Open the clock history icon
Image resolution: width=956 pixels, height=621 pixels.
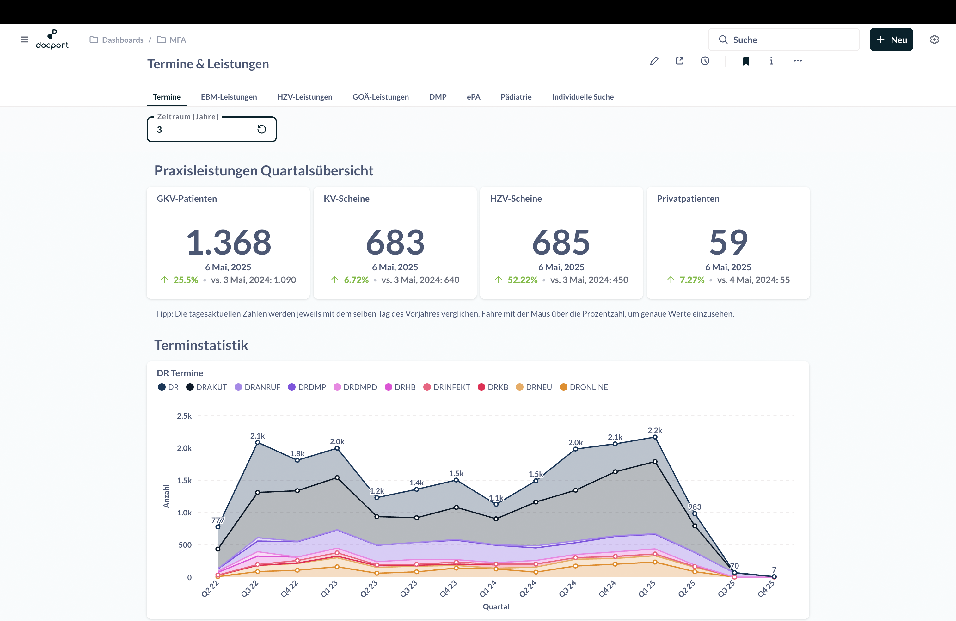pos(705,61)
